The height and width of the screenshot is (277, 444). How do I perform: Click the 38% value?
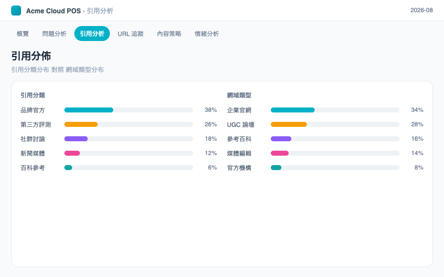click(211, 110)
